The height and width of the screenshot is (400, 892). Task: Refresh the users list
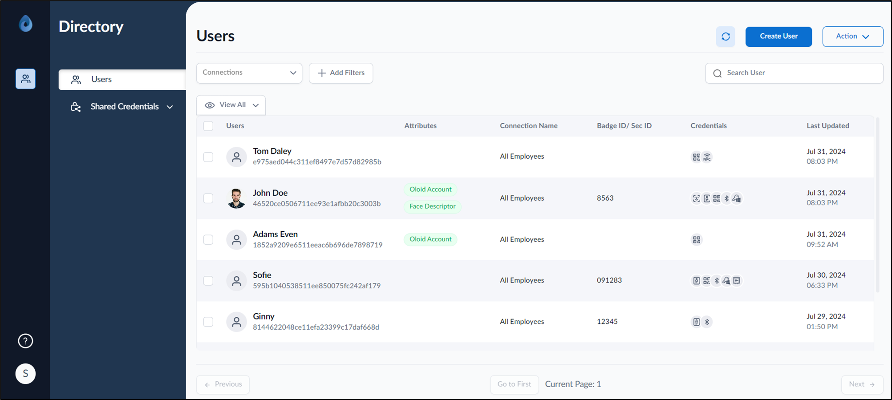(726, 36)
